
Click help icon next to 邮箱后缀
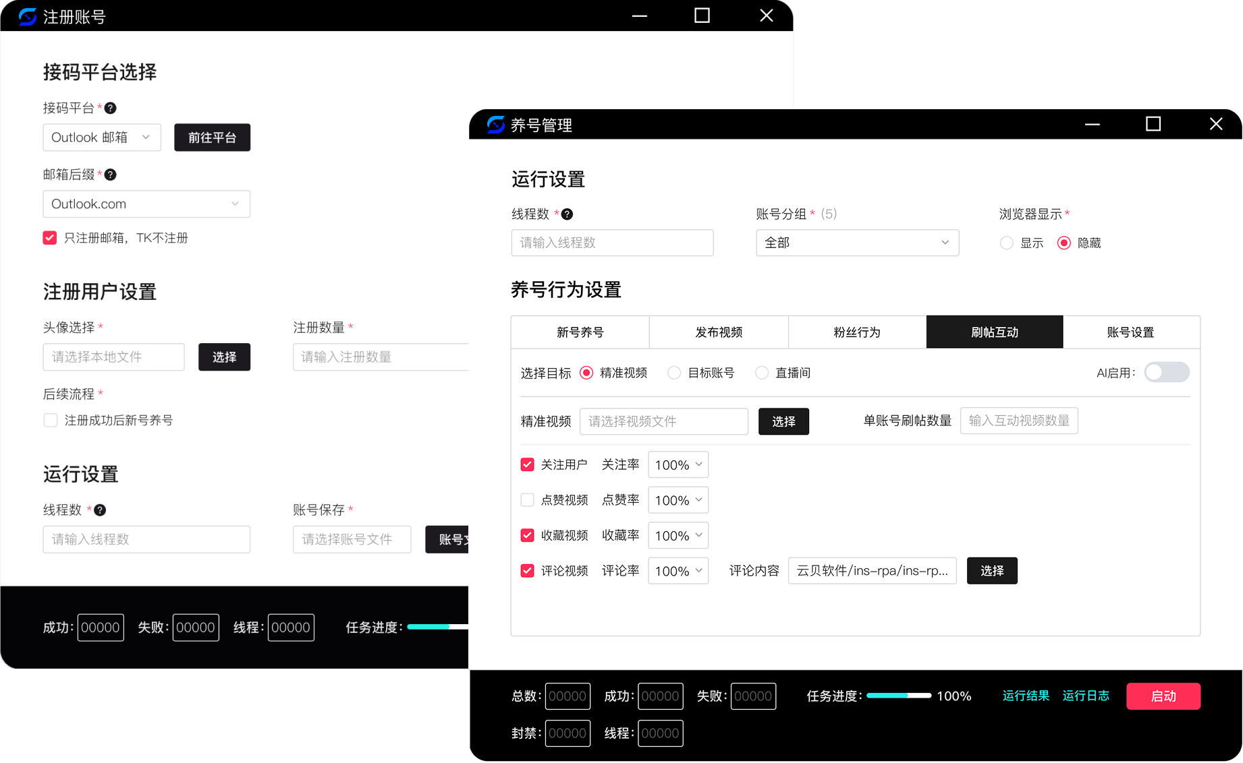(111, 175)
